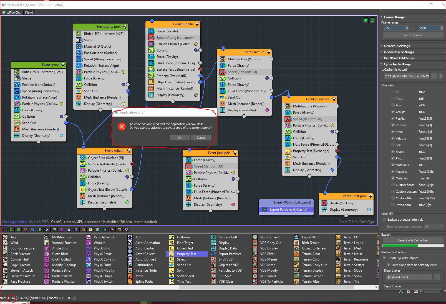
Task: Click the Terrain FX operator icon
Action: 338,237
